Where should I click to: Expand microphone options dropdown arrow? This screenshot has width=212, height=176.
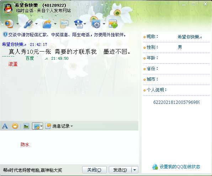point(37,24)
